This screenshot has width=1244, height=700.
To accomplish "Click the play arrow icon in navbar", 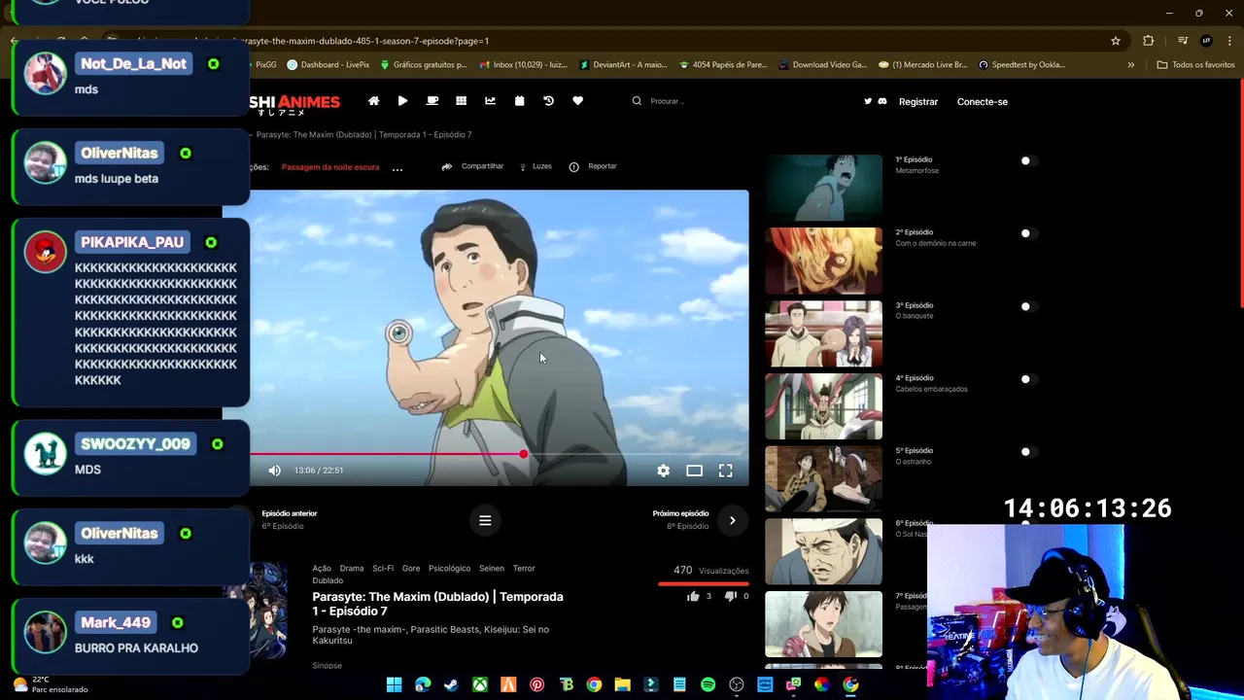I will [402, 101].
